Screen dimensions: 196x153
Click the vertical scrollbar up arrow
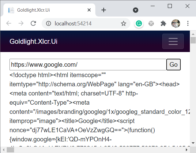coord(193,34)
